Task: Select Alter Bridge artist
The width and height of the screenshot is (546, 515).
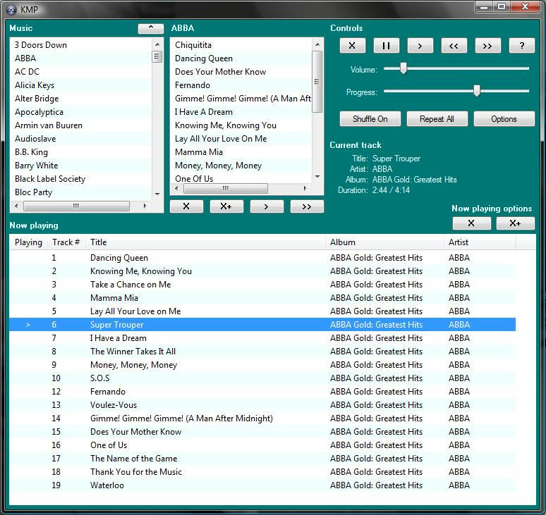Action: (81, 99)
